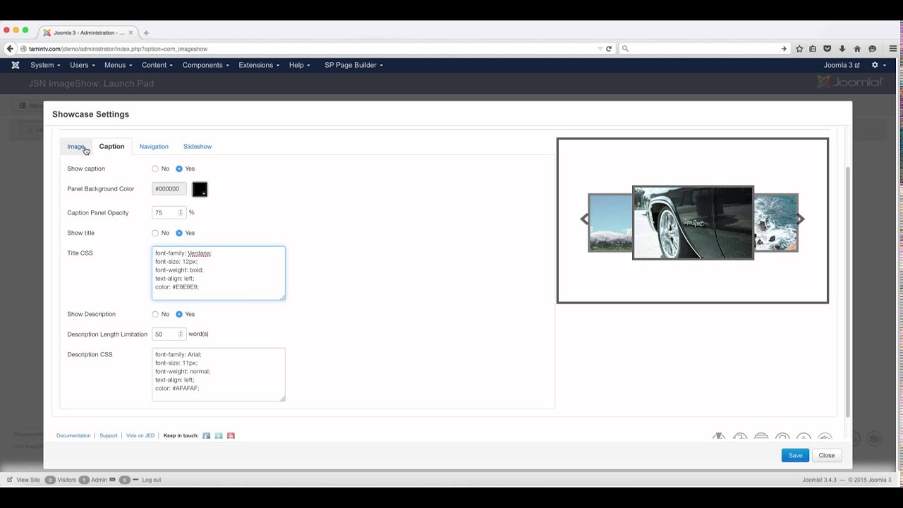Click the Joomla 3 site link

(x=842, y=65)
